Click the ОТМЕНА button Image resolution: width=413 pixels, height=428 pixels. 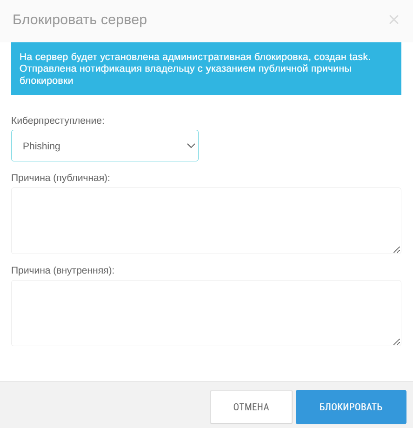(x=251, y=407)
